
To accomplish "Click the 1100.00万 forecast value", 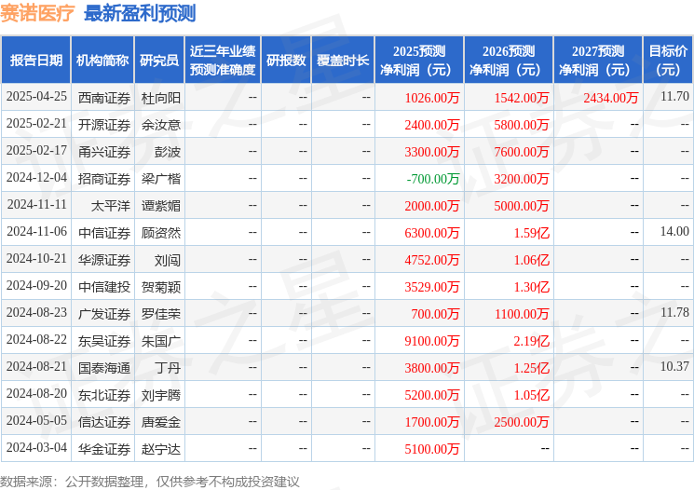I will click(522, 314).
